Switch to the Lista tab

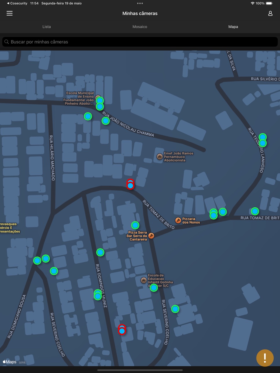pos(47,27)
